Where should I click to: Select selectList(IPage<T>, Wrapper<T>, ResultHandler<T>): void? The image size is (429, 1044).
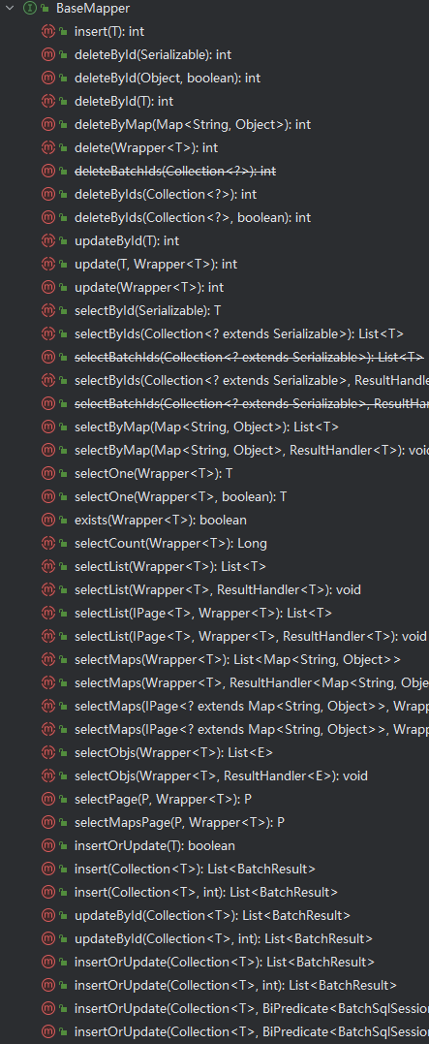point(251,637)
